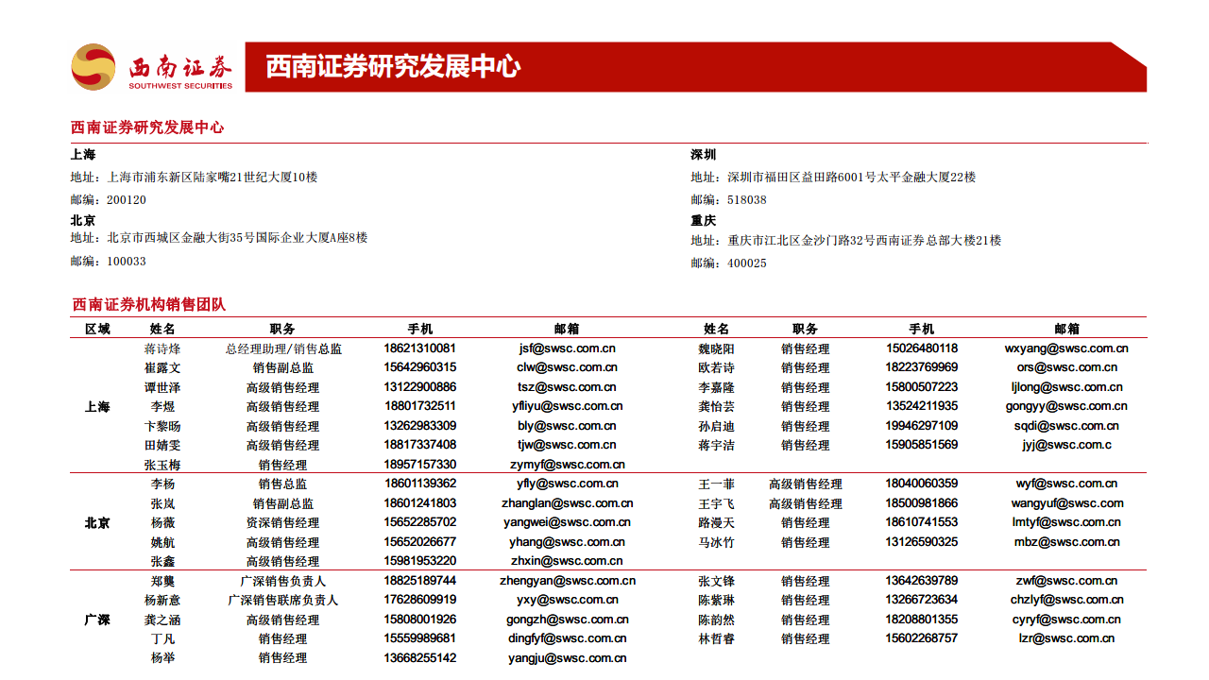Click the email ljlong@swsc.com.cn
This screenshot has height=680, width=1209.
click(1066, 387)
